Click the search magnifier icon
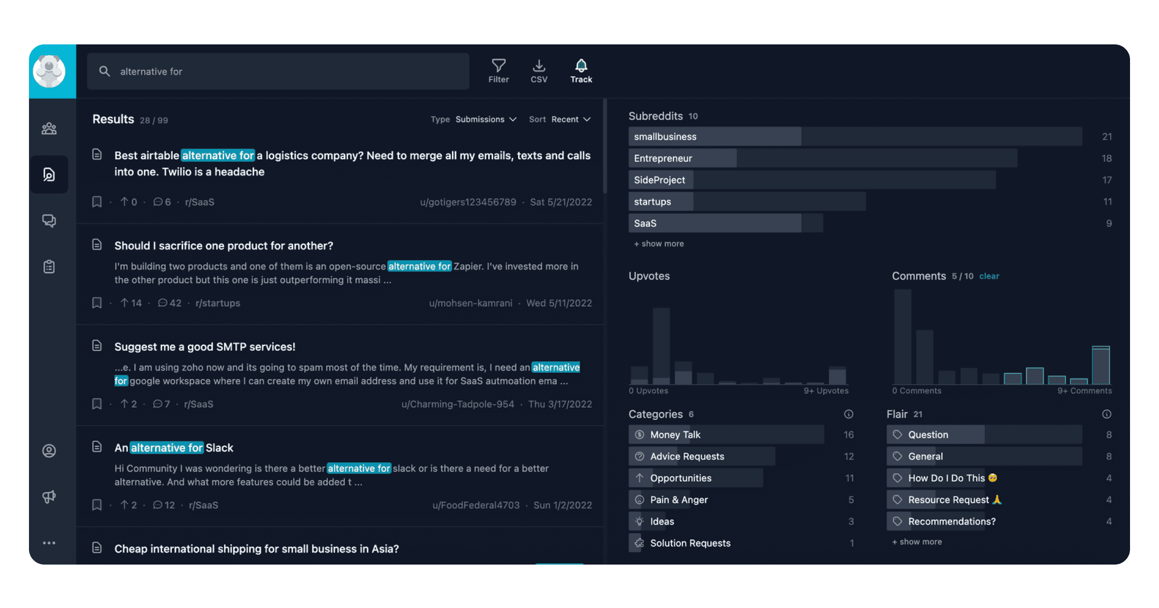1159x608 pixels. [x=104, y=71]
